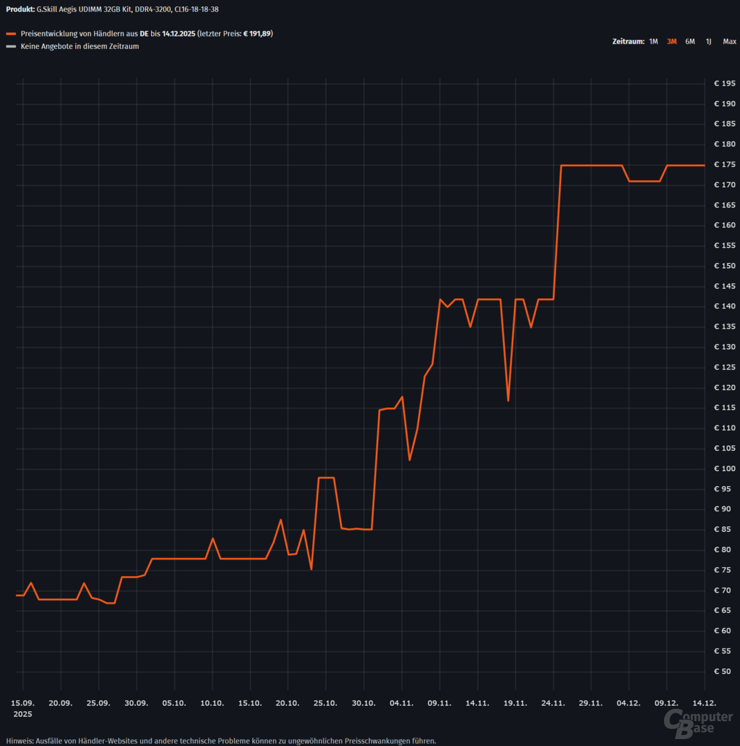
Task: Click the 'Hinweis' note text at bottom
Action: (x=221, y=740)
